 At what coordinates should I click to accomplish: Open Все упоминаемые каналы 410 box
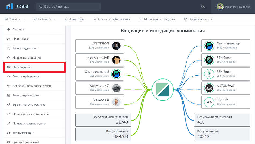222,120
